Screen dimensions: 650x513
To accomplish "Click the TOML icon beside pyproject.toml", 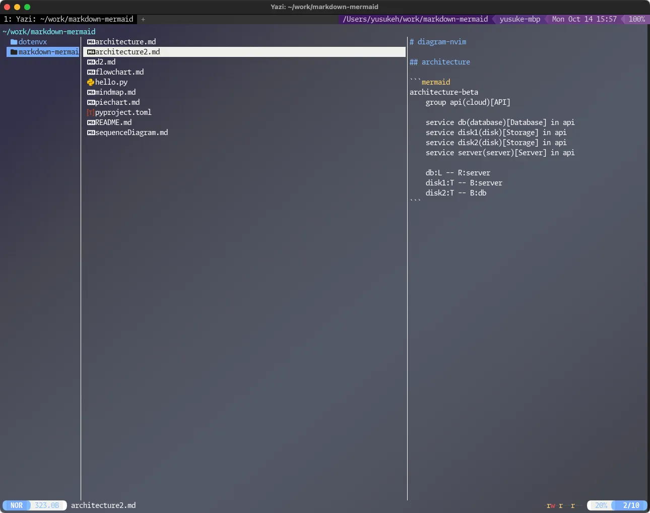I will (91, 112).
